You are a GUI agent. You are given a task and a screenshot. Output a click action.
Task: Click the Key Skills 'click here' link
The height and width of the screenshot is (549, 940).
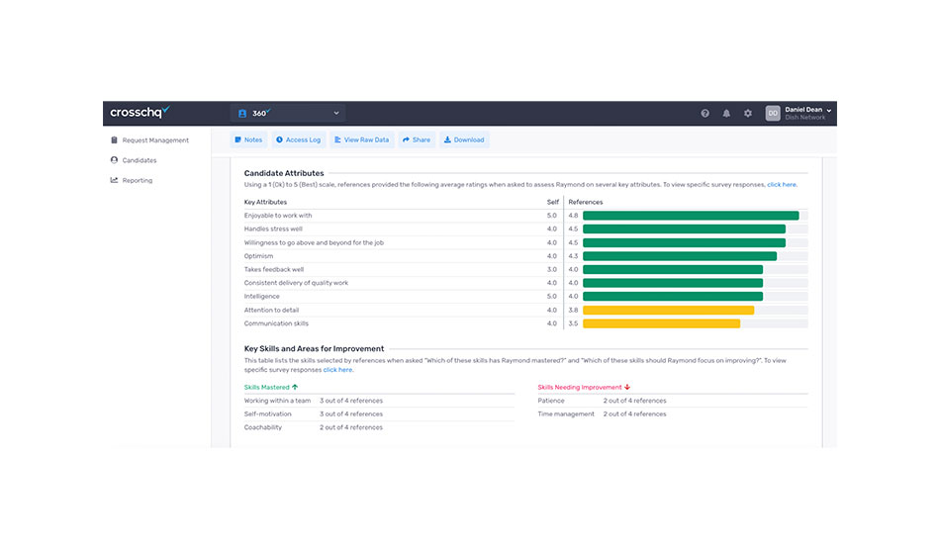(337, 370)
